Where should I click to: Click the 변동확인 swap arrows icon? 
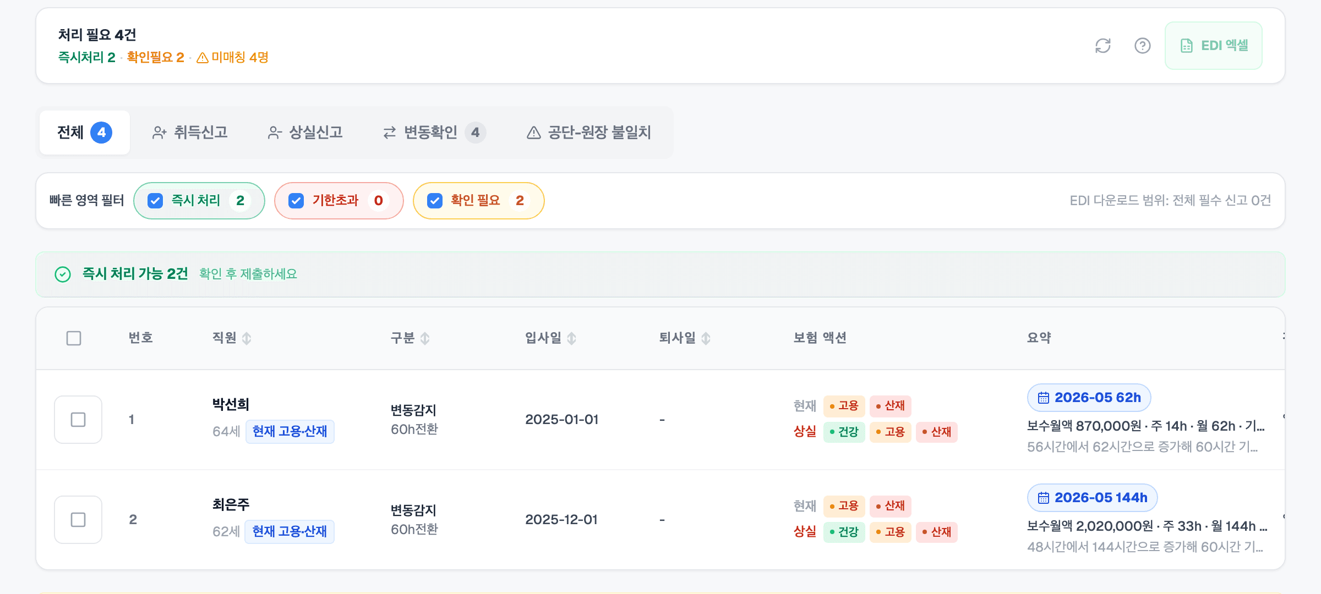390,133
